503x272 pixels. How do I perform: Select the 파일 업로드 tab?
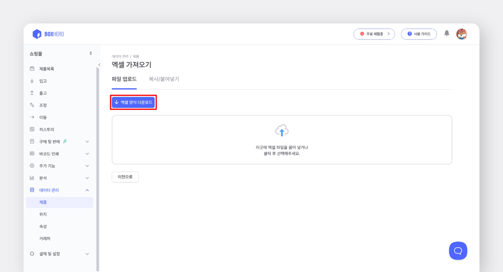coord(124,79)
